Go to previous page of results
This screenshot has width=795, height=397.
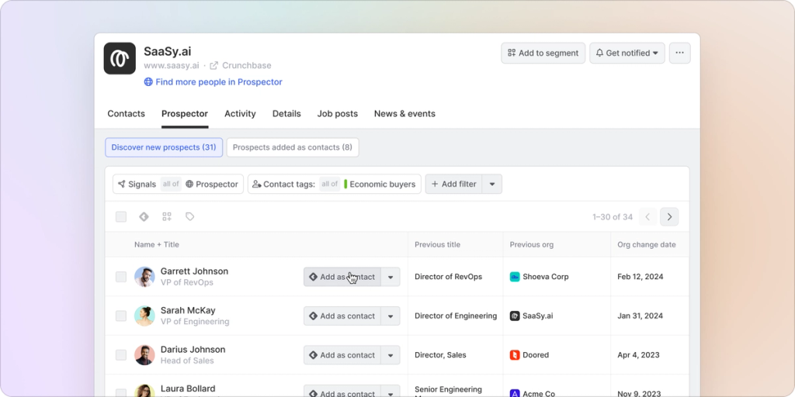tap(647, 217)
